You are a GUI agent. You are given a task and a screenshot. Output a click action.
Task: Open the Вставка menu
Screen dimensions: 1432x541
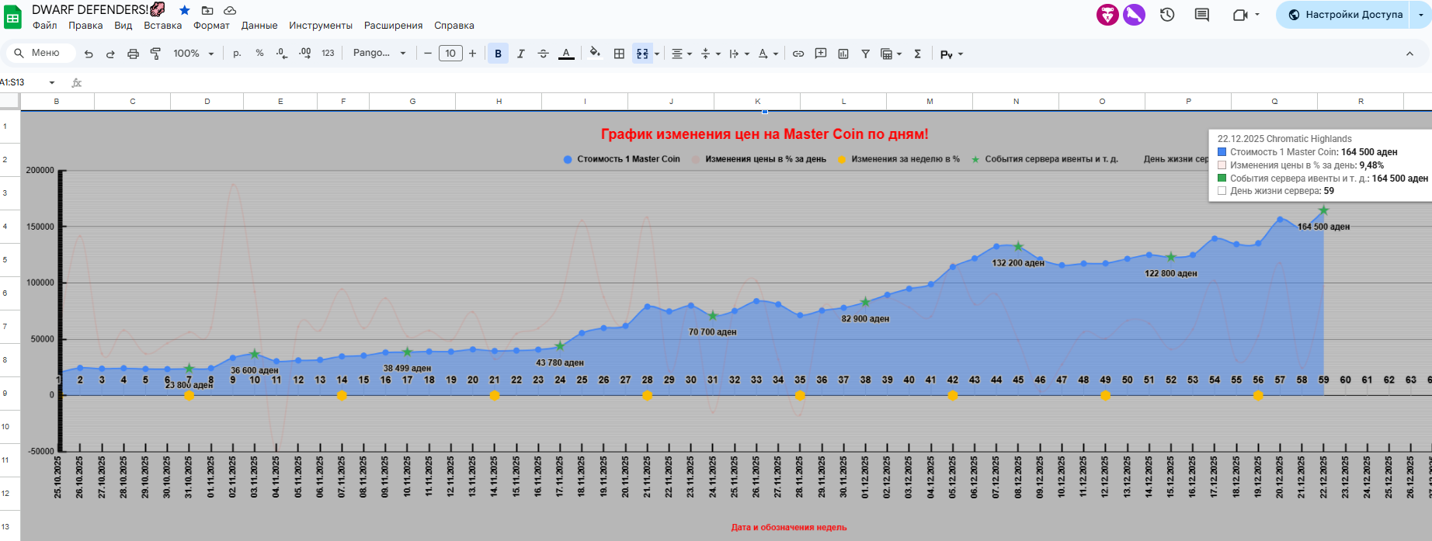pos(162,26)
